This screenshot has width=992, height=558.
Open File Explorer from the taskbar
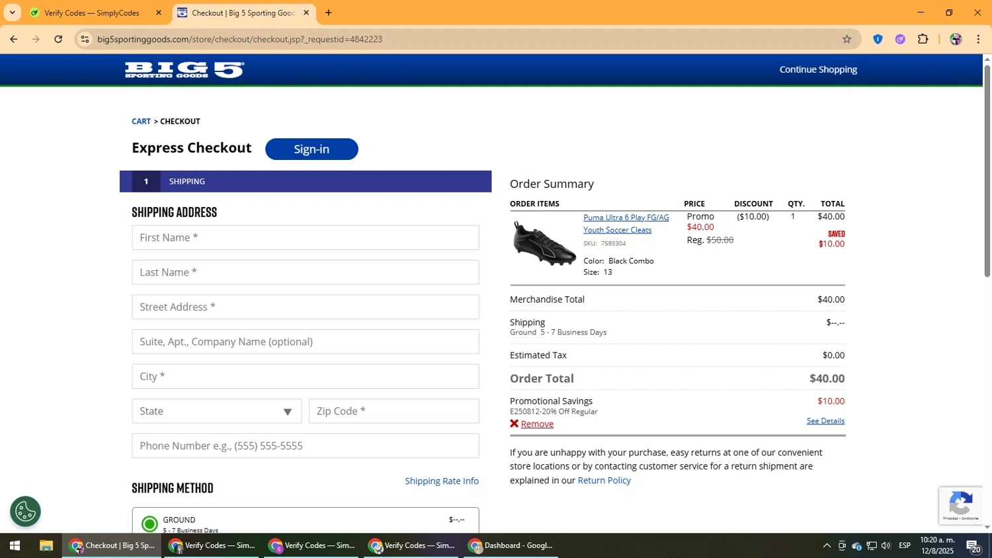coord(46,545)
